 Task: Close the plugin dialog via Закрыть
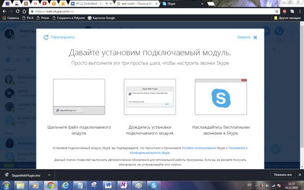click(247, 37)
